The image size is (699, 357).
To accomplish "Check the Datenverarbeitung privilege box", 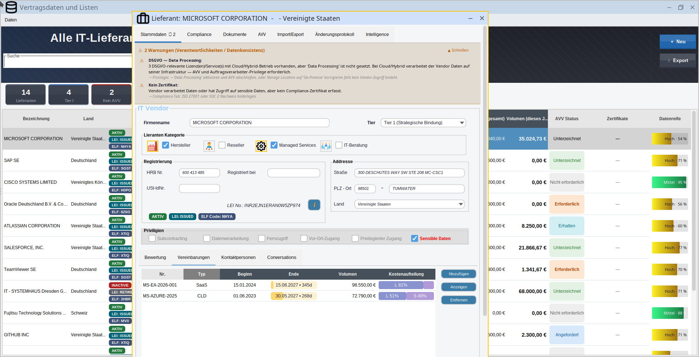I will point(207,239).
